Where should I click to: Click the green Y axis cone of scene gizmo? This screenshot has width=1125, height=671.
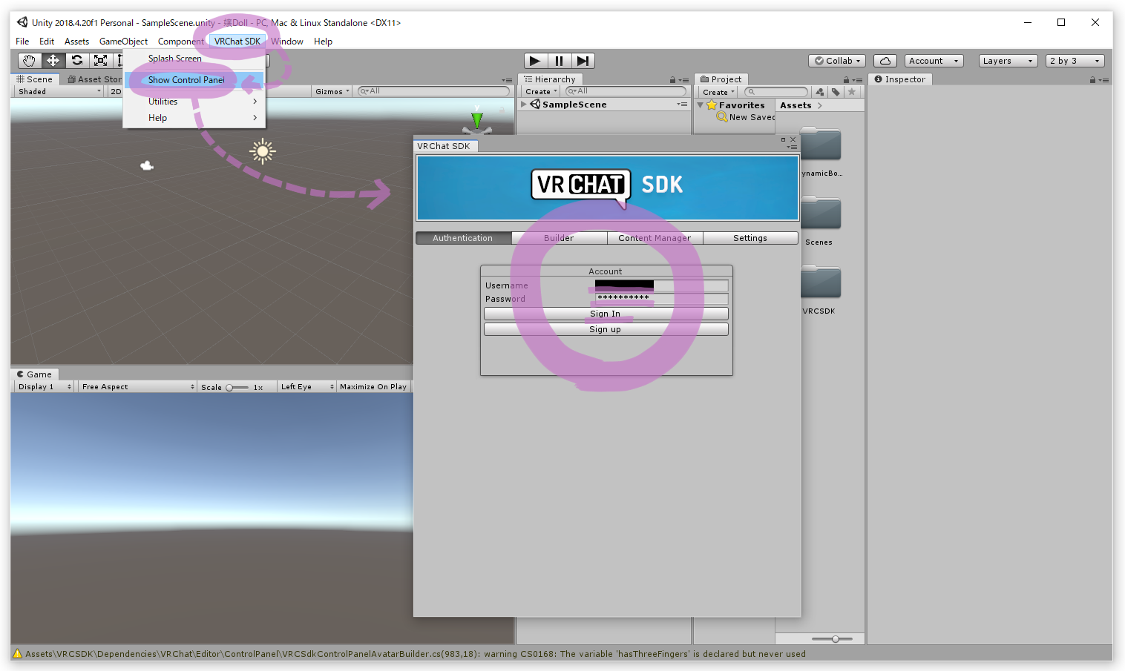477,119
